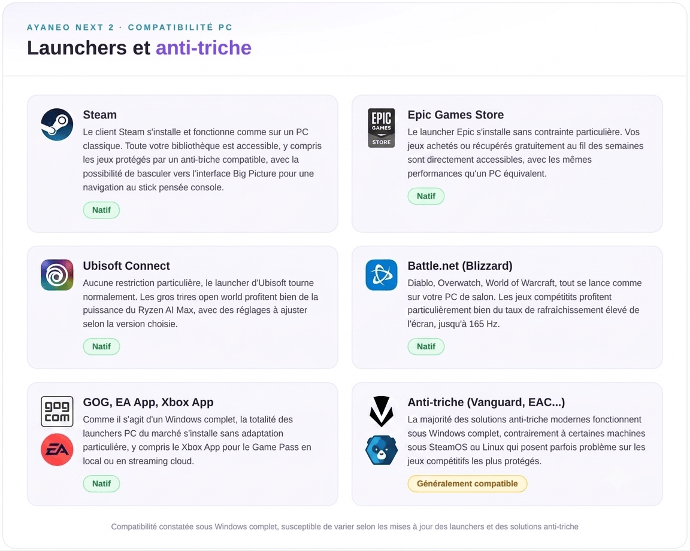The width and height of the screenshot is (690, 551).
Task: Click the Easy Anti-Cheat bear icon
Action: [381, 450]
